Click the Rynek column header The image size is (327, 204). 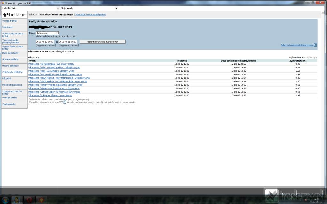coord(32,61)
